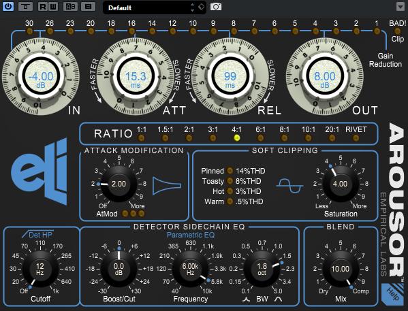Click the Attack Modification knob showing 2.00

119,184
